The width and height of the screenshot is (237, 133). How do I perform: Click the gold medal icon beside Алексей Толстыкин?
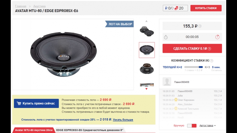pyautogui.click(x=176, y=108)
